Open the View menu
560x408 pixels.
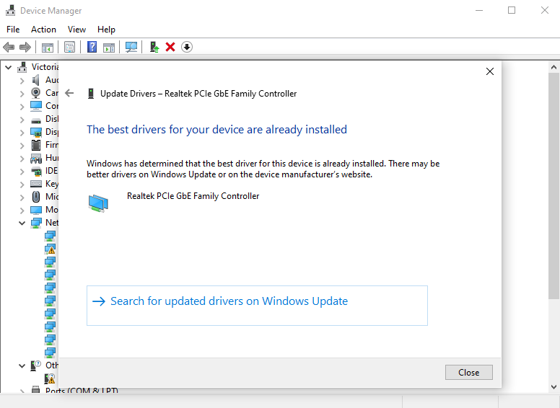tap(76, 30)
